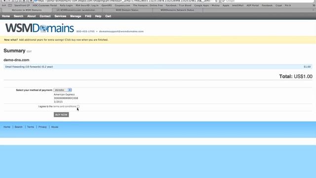Open IntelliMail bookmark
The height and width of the screenshot is (178, 316).
click(238, 5)
